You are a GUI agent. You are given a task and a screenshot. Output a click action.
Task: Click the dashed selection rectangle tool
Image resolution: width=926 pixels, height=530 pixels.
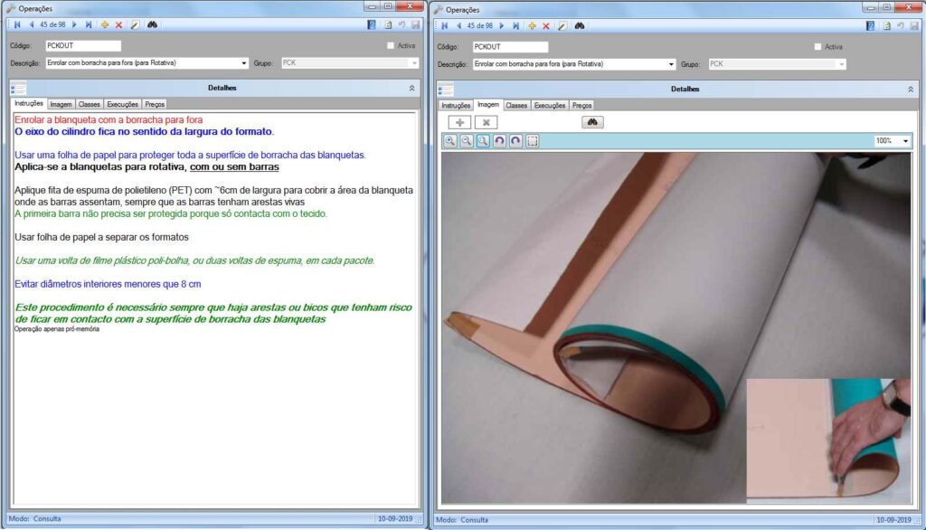(532, 140)
